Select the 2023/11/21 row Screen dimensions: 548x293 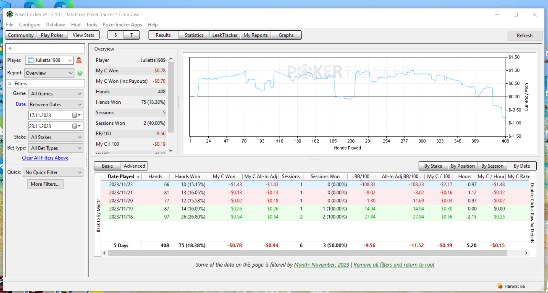pos(315,193)
